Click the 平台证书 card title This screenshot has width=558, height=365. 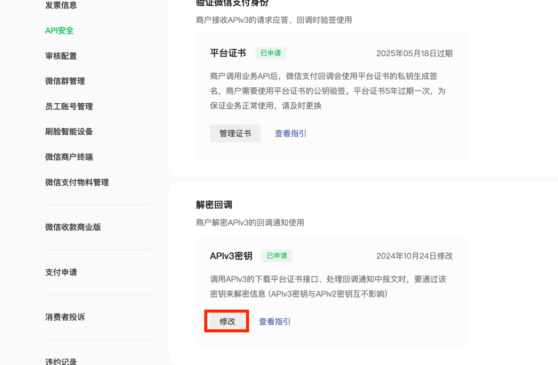pos(228,53)
